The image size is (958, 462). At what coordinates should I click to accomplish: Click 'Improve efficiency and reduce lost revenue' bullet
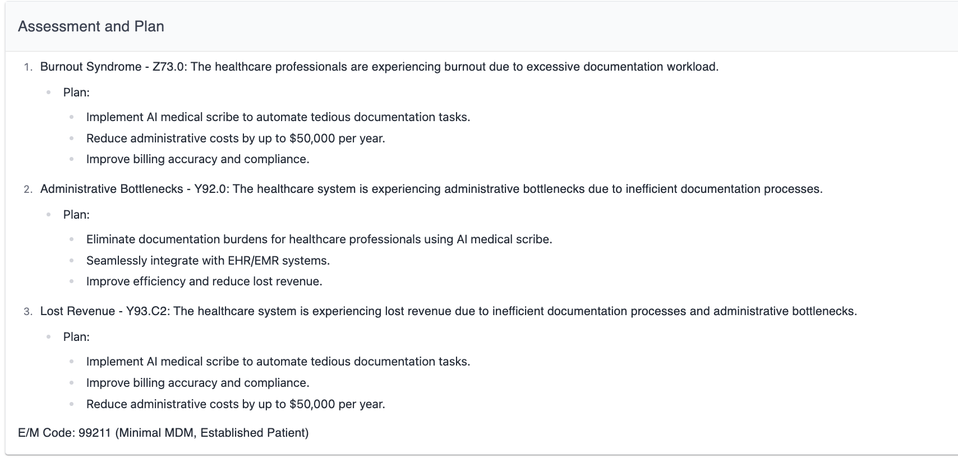click(204, 281)
